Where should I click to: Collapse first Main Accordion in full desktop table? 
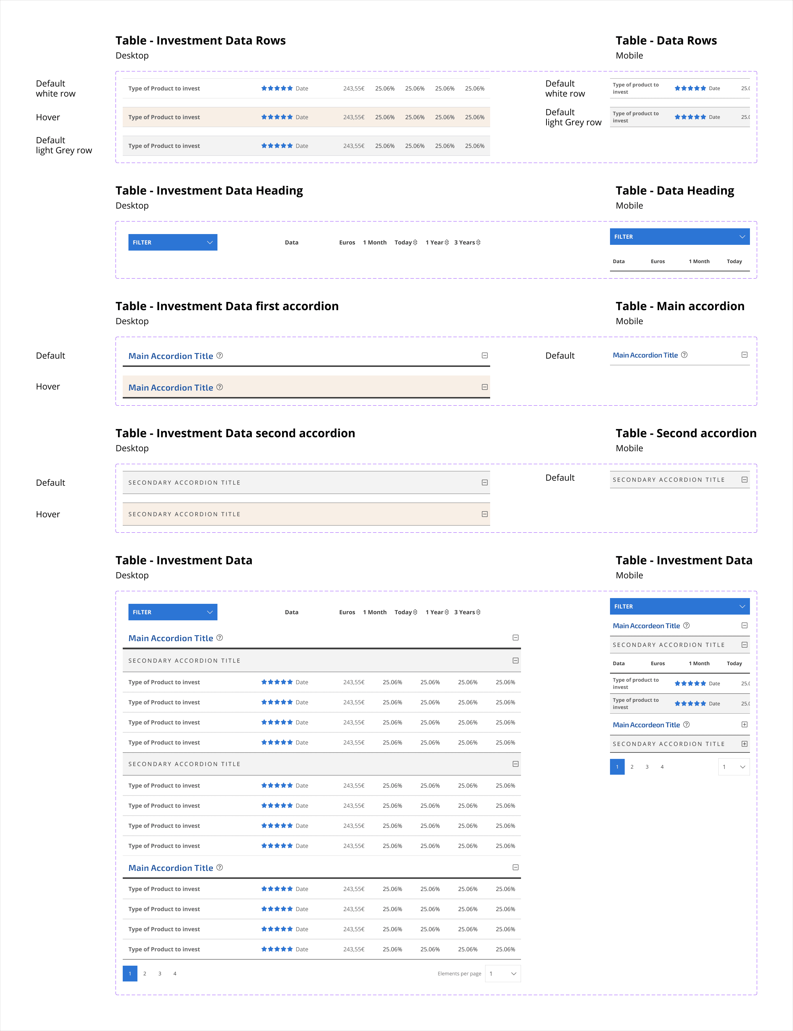tap(516, 638)
